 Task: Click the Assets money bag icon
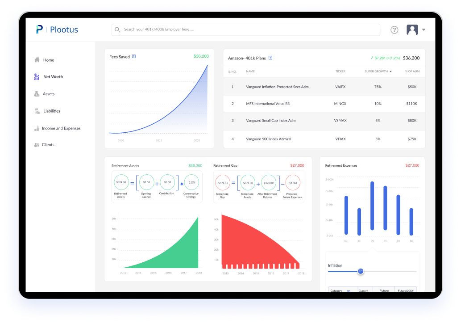point(37,94)
